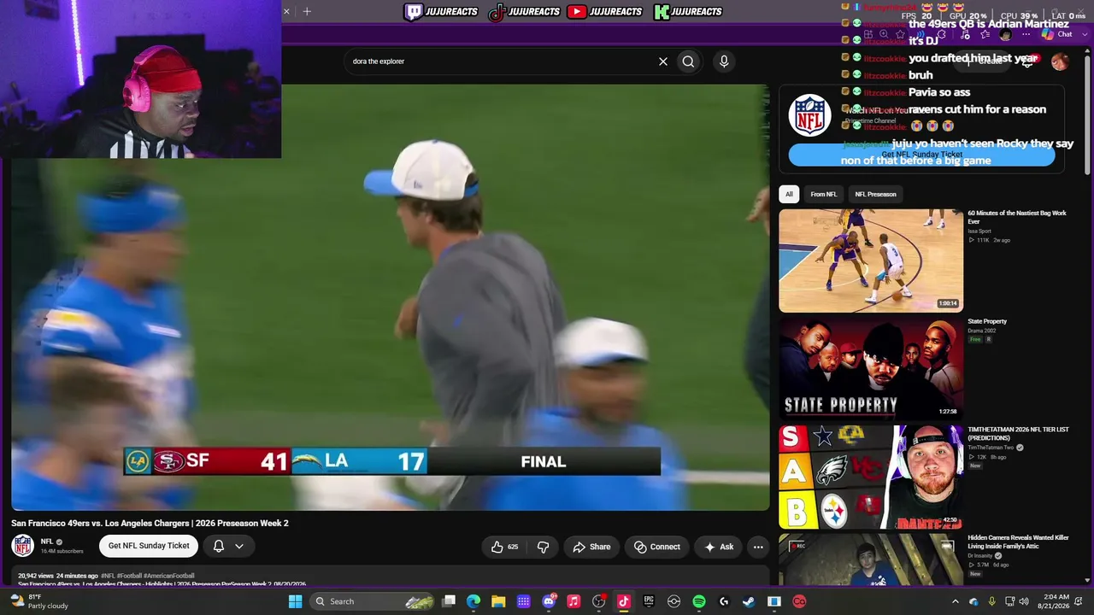Select the NFL Preseason filter chip

876,194
